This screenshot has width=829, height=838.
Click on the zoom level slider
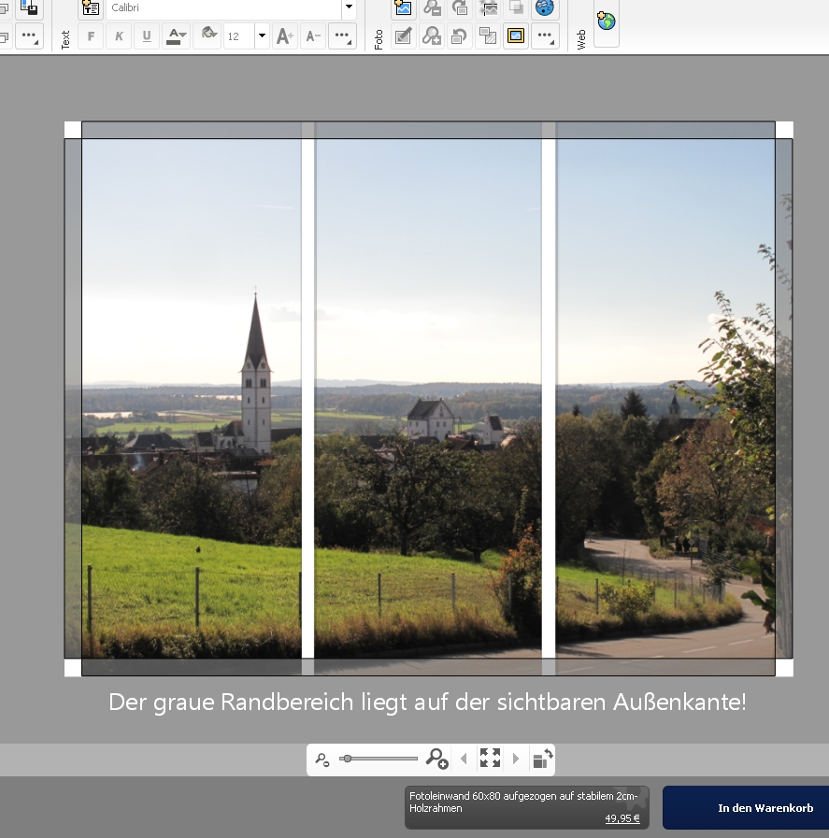379,759
